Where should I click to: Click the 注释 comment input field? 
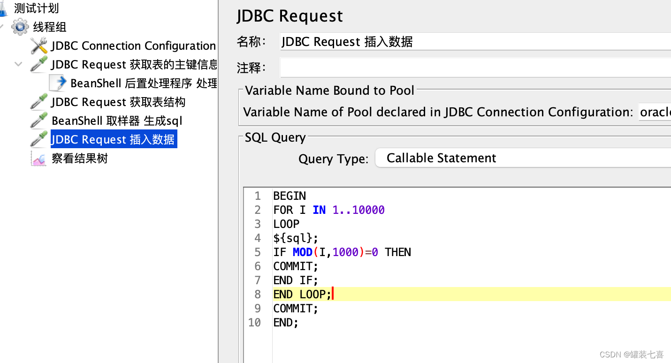click(475, 68)
